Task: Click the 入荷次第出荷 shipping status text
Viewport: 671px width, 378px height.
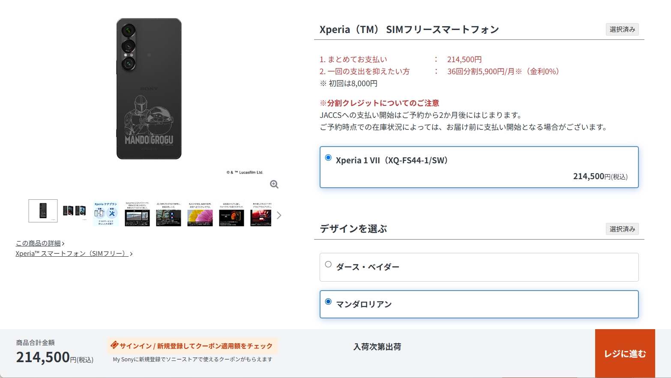Action: [377, 347]
